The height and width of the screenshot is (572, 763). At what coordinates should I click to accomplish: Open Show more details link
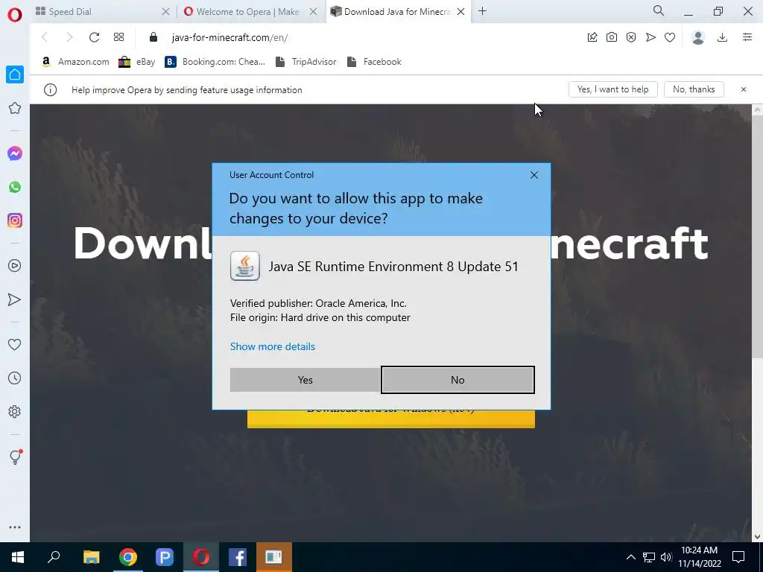[273, 347]
